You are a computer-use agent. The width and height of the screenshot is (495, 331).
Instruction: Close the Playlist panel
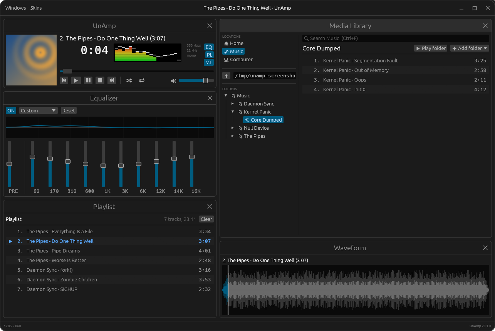click(x=210, y=206)
